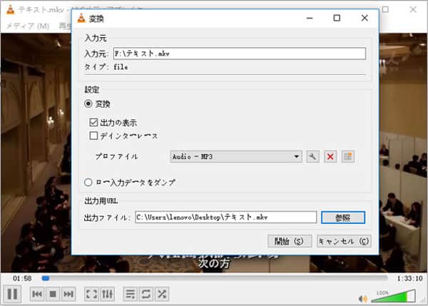Minimize the convert dialog window
The height and width of the screenshot is (306, 428).
pyautogui.click(x=310, y=18)
